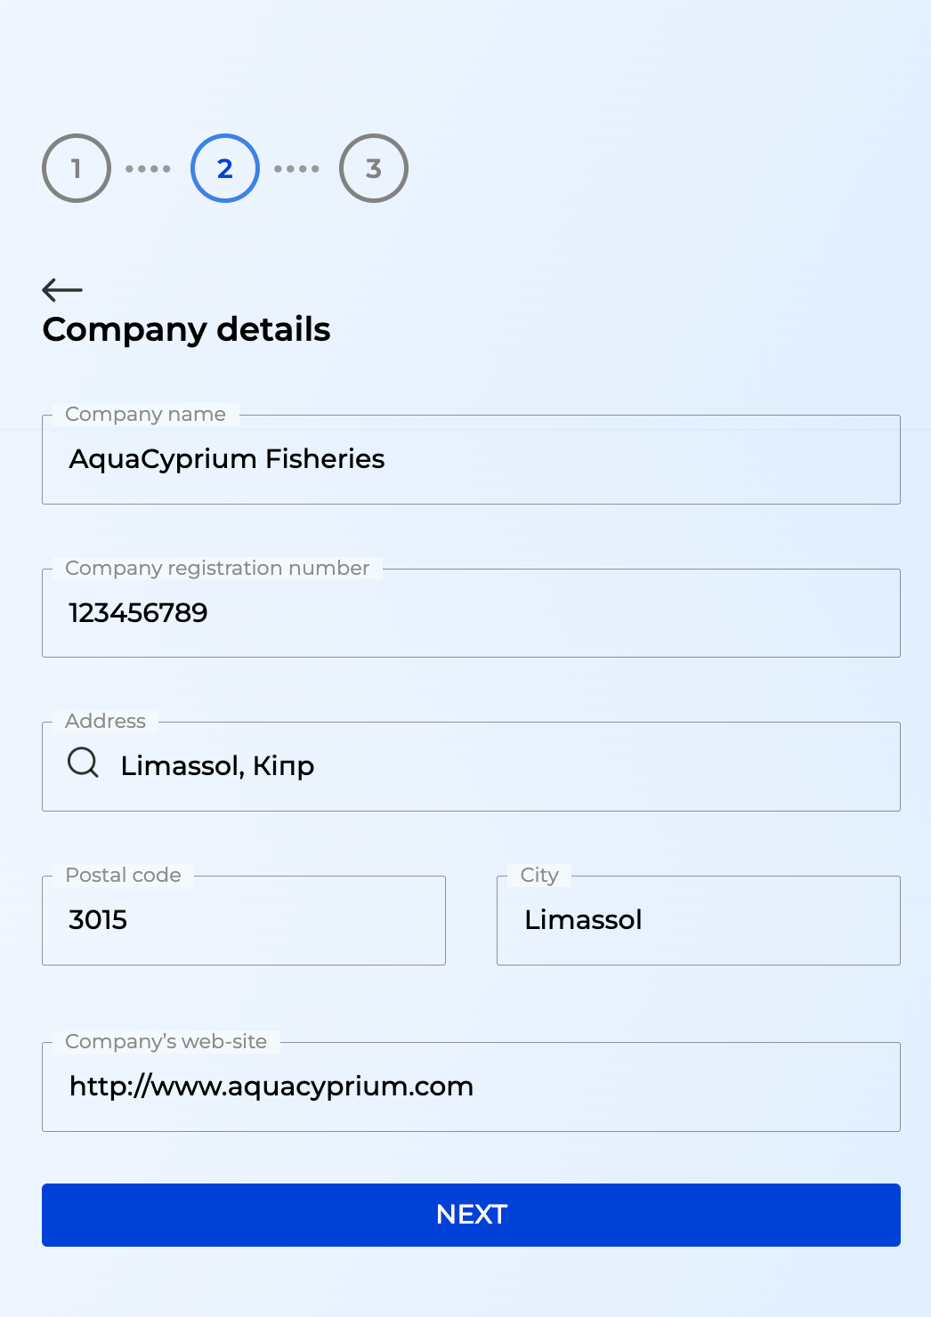Click the 'Company details' heading
931x1317 pixels.
coord(186,329)
